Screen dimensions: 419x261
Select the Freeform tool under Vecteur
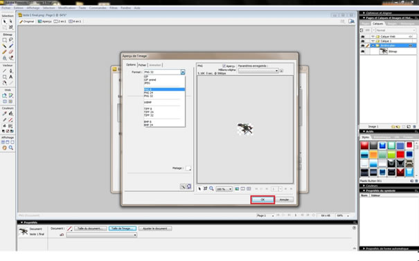(x=5, y=83)
